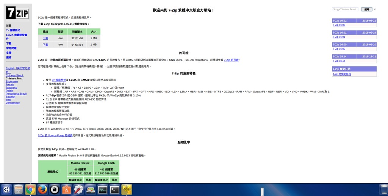
Task: Open 常見問題 in the sidebar menu
Action: click(x=11, y=48)
